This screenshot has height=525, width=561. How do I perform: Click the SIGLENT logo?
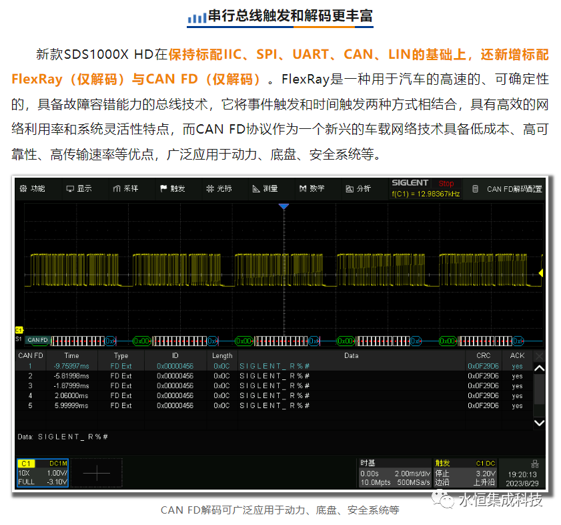[x=410, y=183]
